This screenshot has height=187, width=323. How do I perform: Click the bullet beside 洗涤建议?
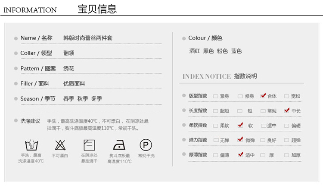click(16, 121)
